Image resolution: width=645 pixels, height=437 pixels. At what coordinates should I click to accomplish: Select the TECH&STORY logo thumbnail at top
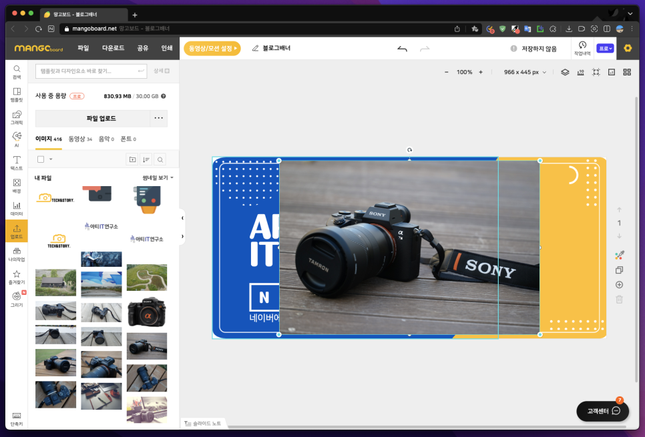click(x=55, y=199)
